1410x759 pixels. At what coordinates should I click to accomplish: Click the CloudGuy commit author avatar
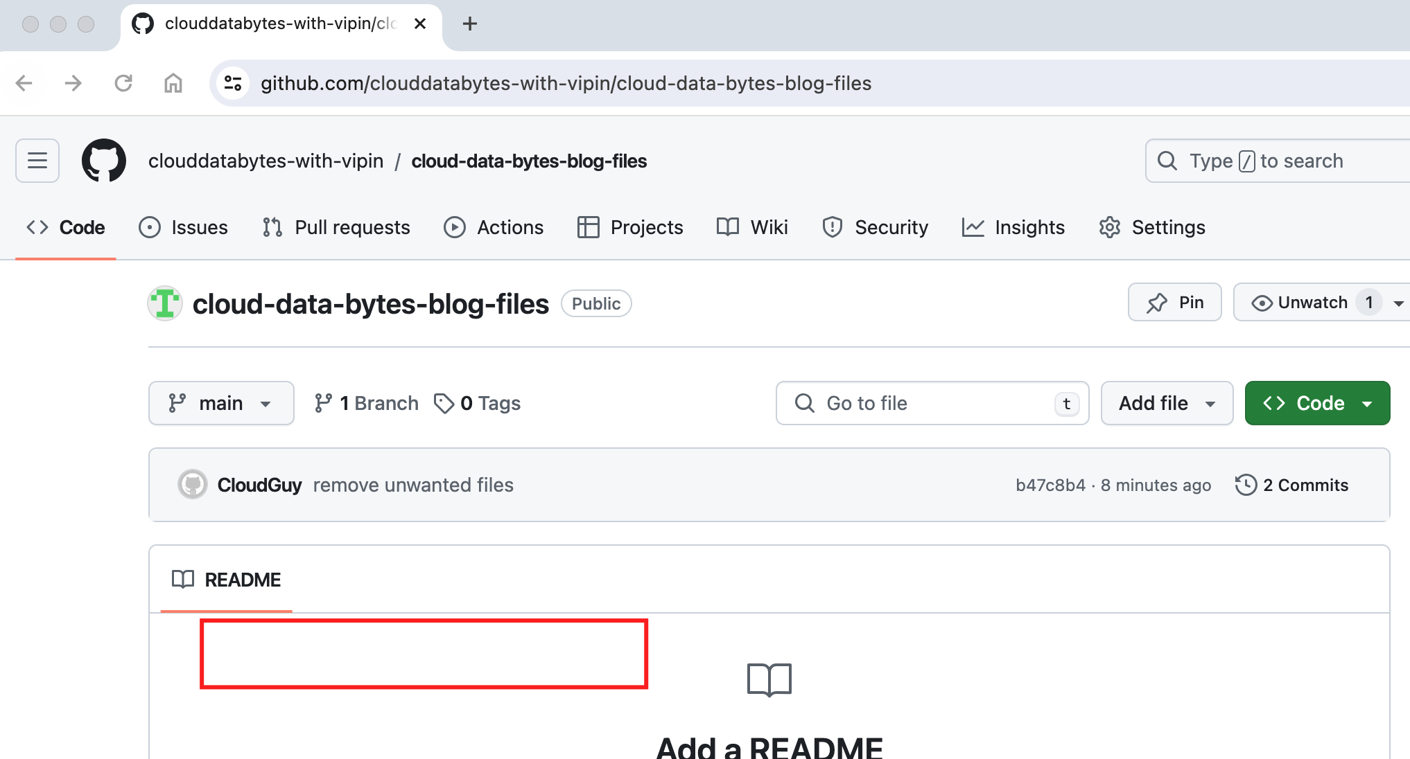(x=193, y=485)
